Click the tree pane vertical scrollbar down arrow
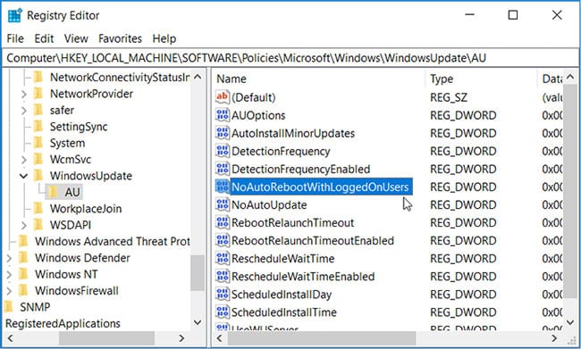This screenshot has width=581, height=349. point(198,322)
